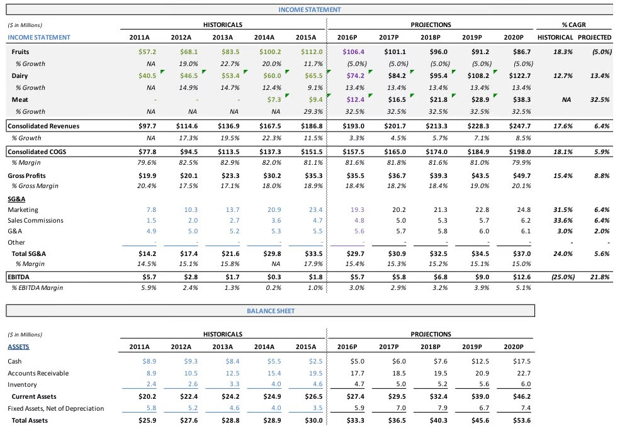620x434 pixels.
Task: Select Total Assets 2020P $53.6
Action: (522, 421)
